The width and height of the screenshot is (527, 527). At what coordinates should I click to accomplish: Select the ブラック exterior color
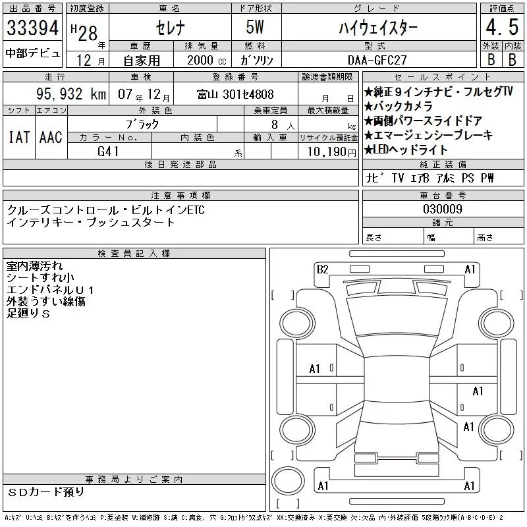click(142, 125)
